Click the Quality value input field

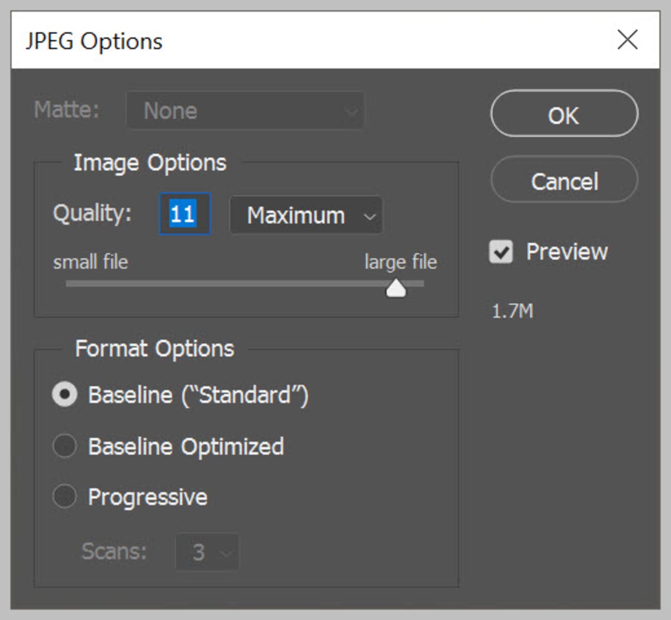184,214
